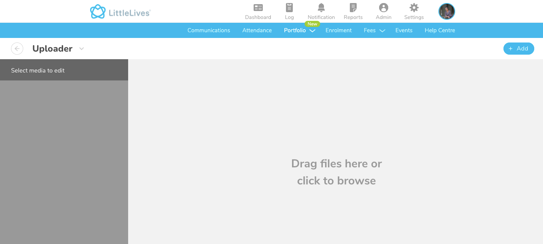
Task: Click the 'Drag files here or click to browse' area
Action: 336,172
